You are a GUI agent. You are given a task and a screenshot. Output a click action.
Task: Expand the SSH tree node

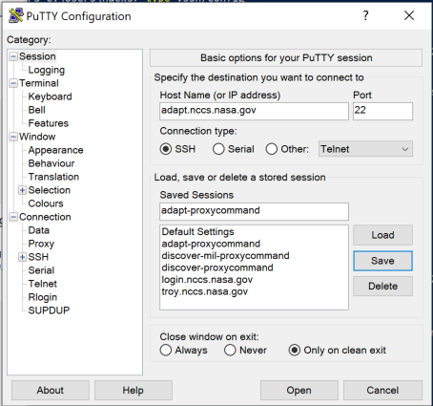(22, 257)
